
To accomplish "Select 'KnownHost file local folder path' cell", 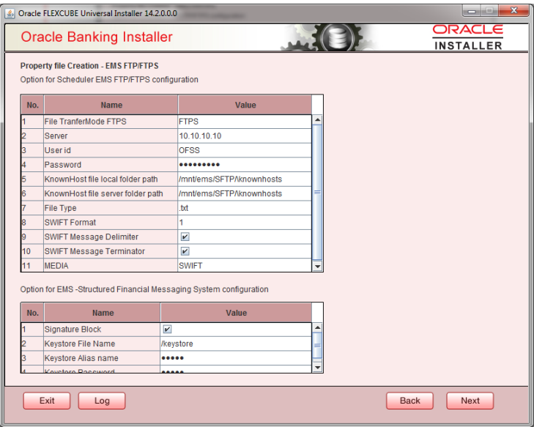I will click(x=111, y=179).
